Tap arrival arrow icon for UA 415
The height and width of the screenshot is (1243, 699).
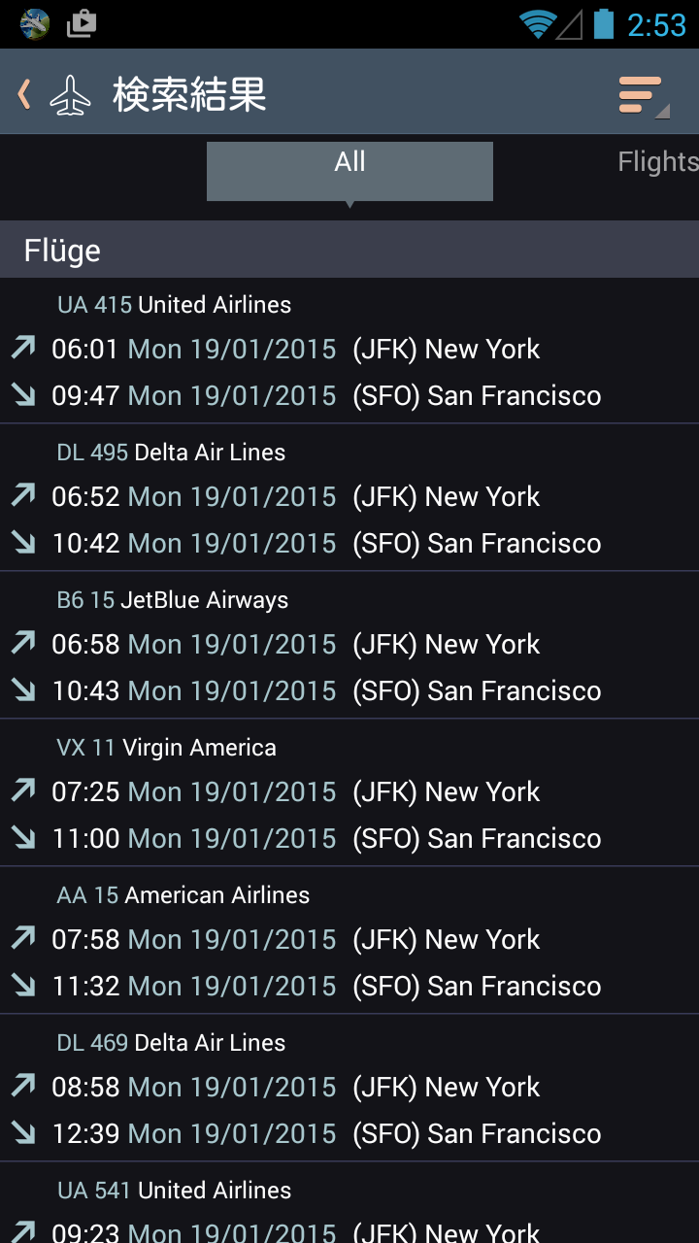pos(23,394)
